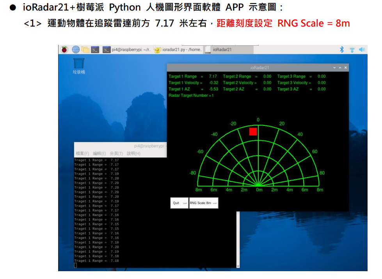Click the Target 1 Range value 7.17

[x=213, y=76]
